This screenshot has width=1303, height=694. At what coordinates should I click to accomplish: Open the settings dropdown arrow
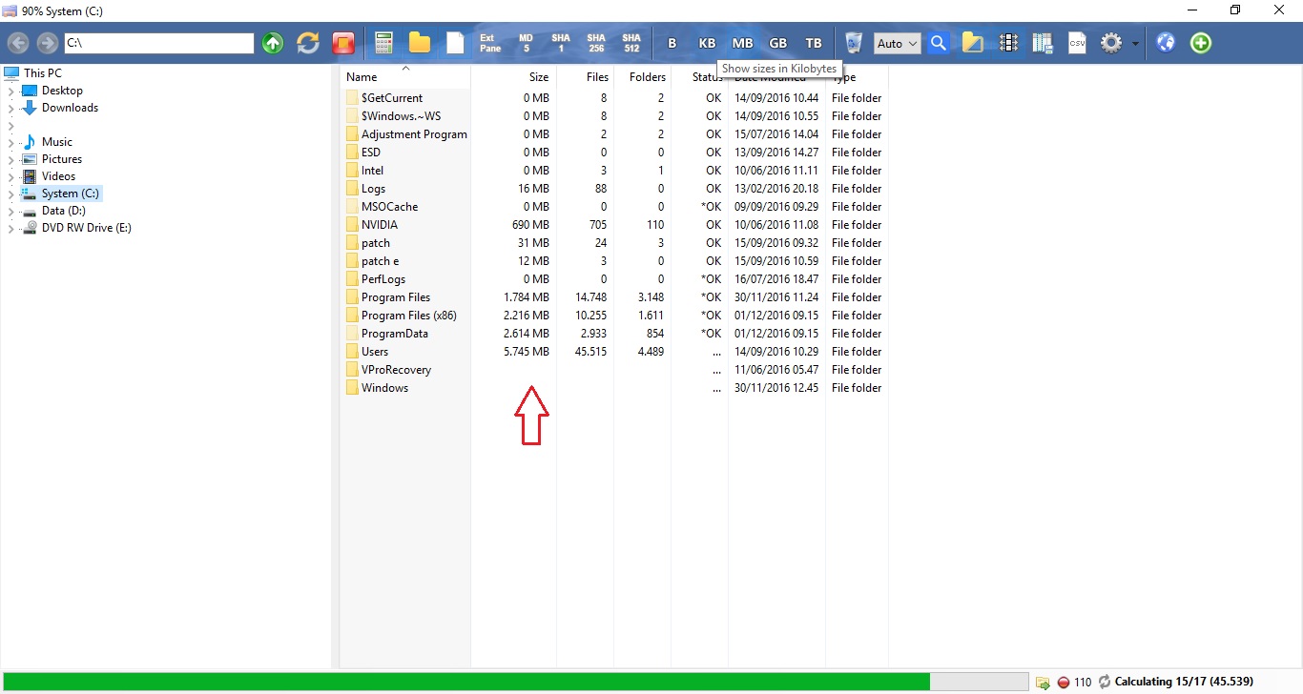pyautogui.click(x=1134, y=43)
